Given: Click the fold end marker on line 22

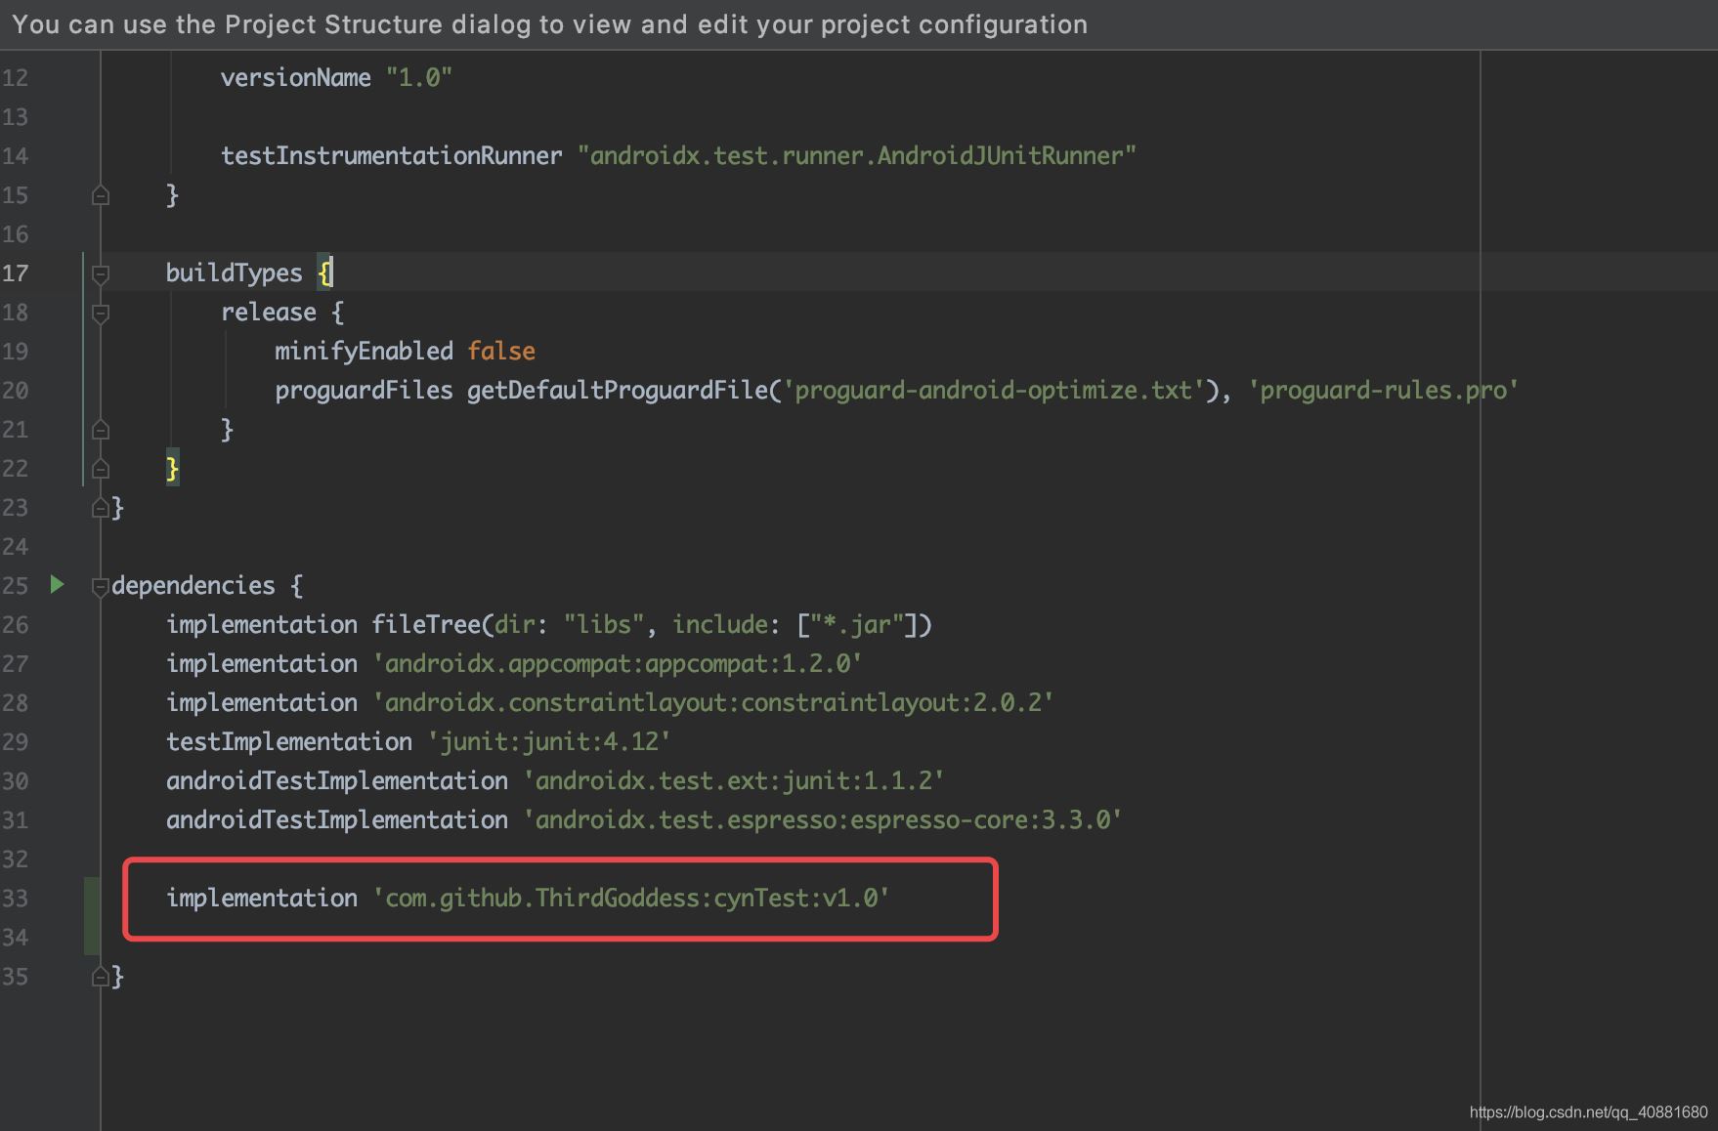Looking at the screenshot, I should [x=100, y=469].
